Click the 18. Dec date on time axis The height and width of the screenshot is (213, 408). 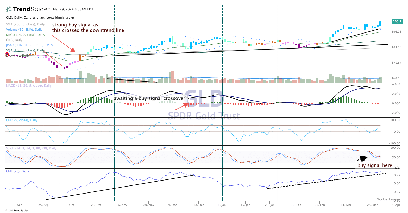[199, 205]
